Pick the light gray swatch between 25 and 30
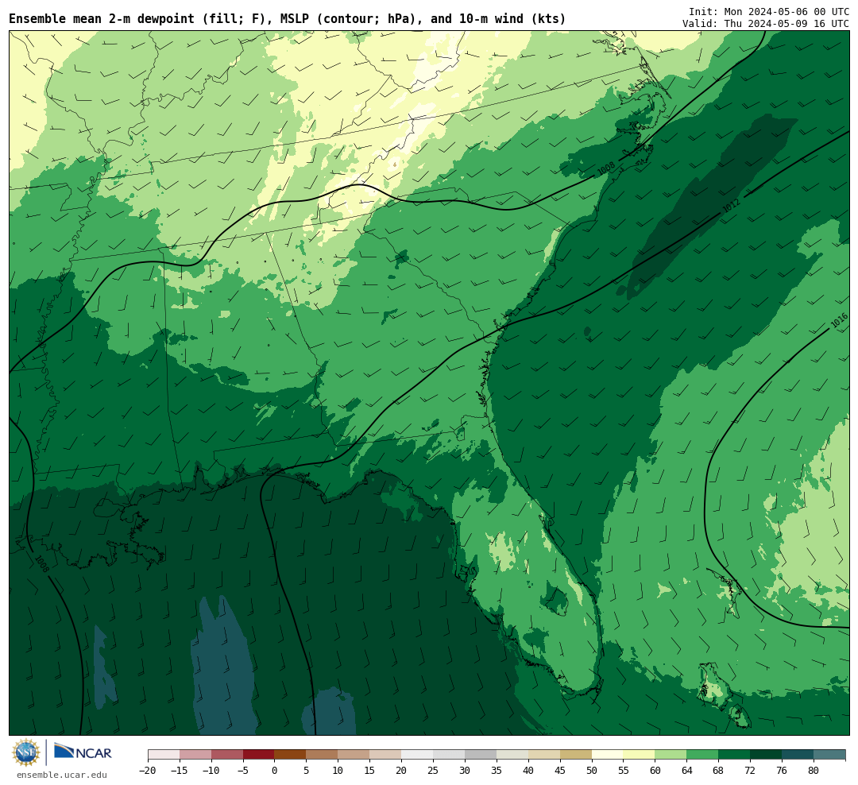The image size is (858, 785). point(449,755)
